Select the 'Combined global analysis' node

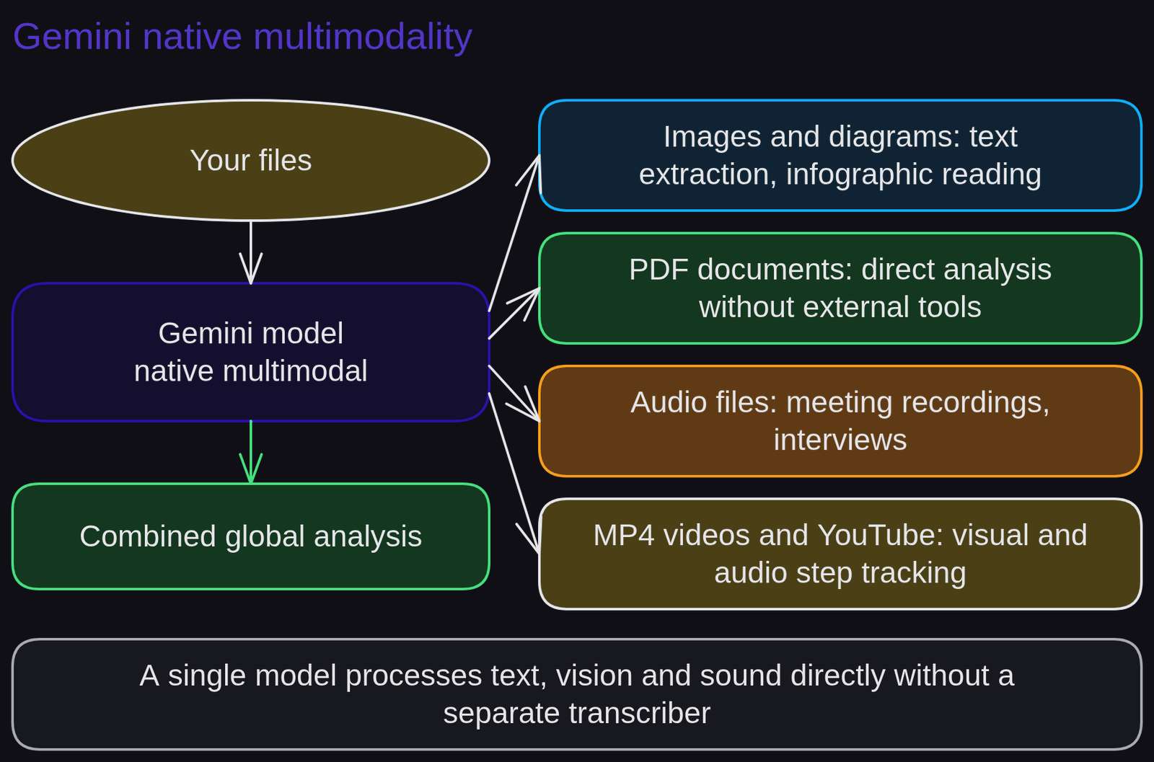pos(251,536)
